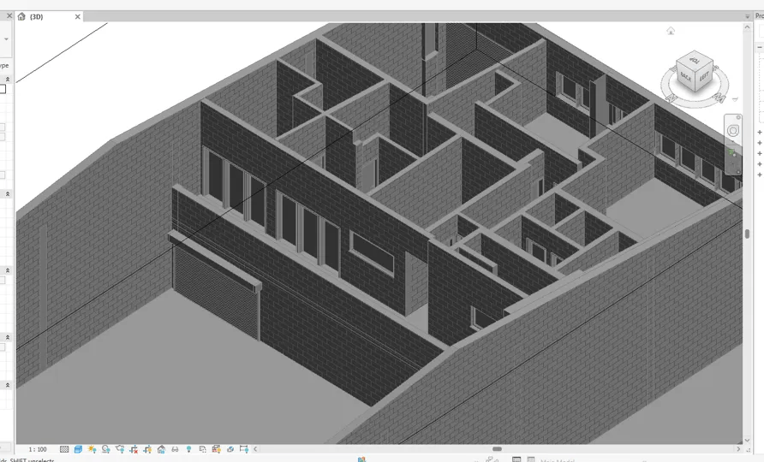
Task: Click Crop View icon with red X
Action: (x=134, y=449)
